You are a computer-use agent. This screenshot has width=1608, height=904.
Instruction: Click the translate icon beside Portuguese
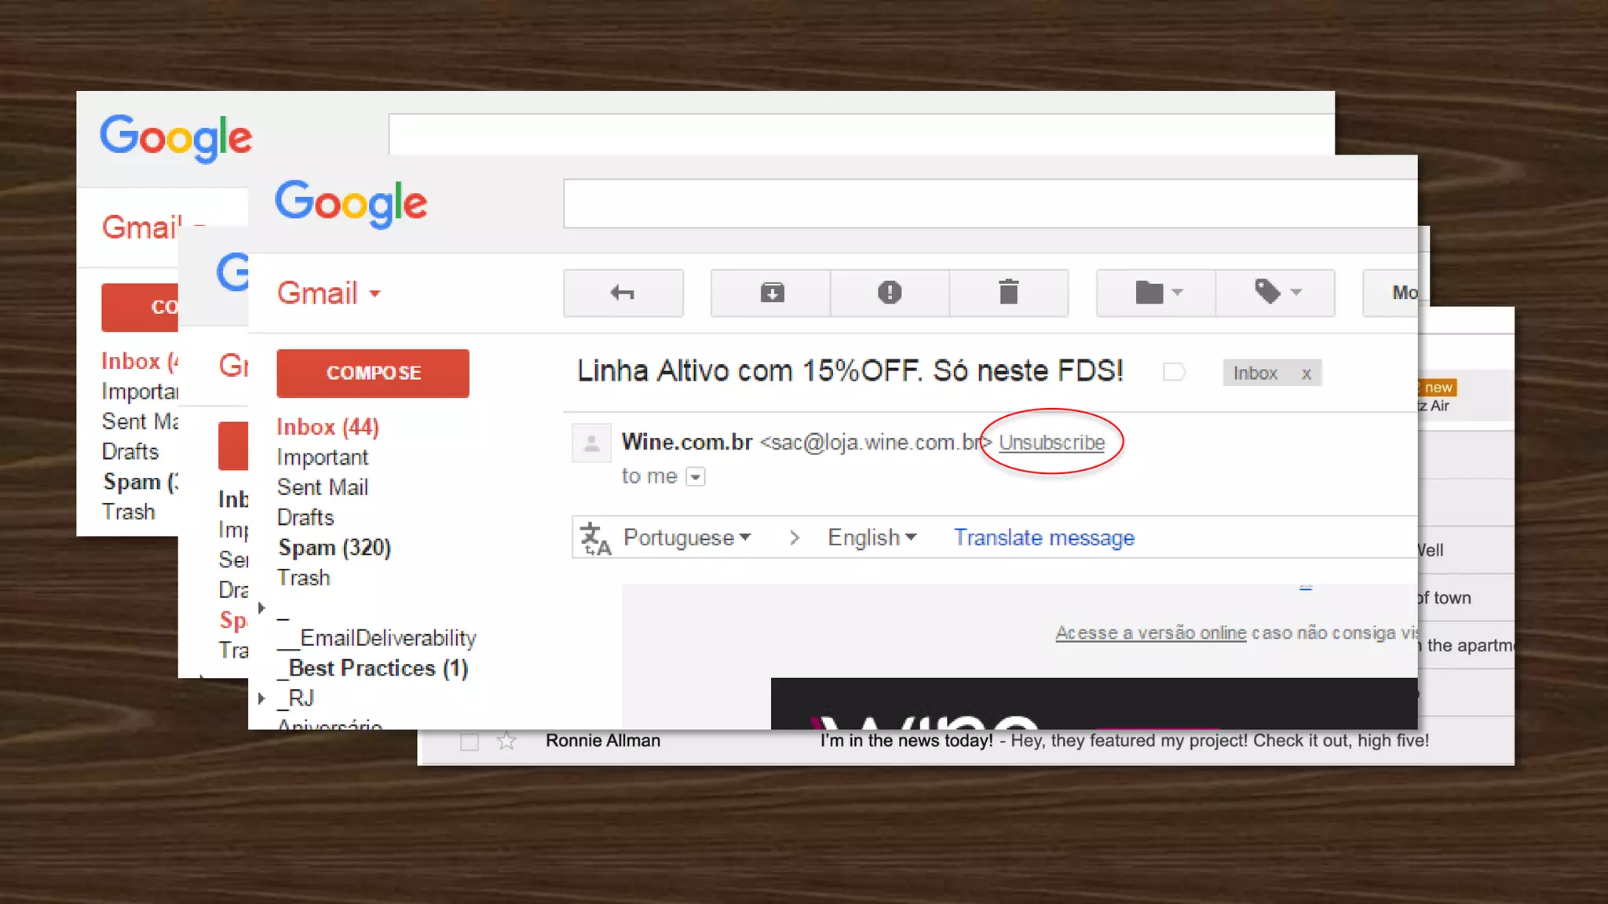595,538
